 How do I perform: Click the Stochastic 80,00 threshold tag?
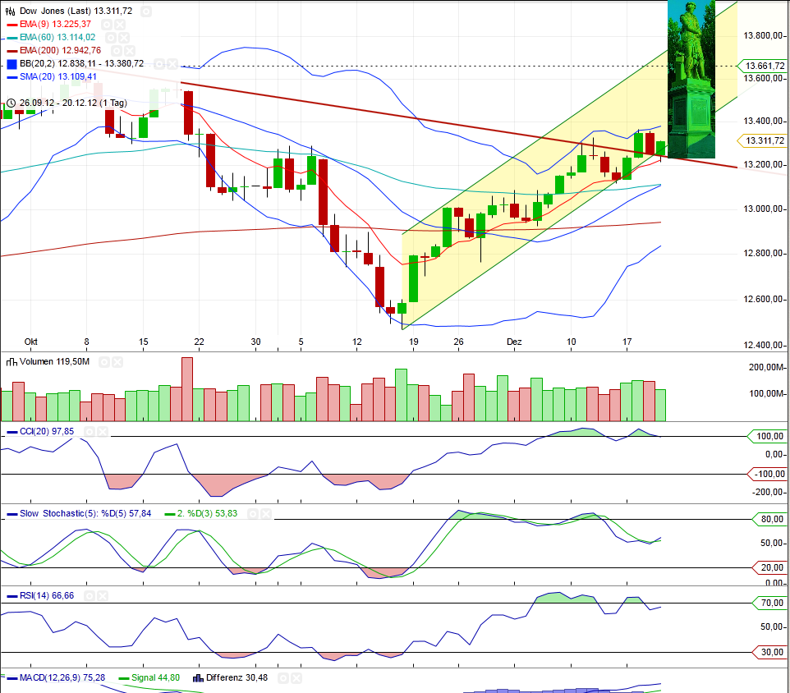[769, 519]
